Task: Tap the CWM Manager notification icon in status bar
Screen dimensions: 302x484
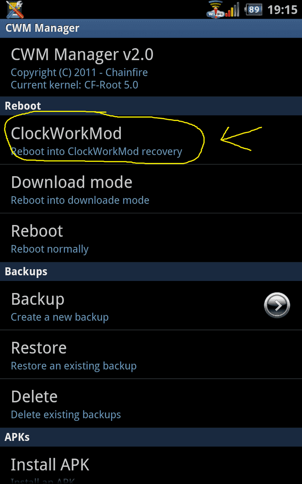Action: (x=14, y=9)
